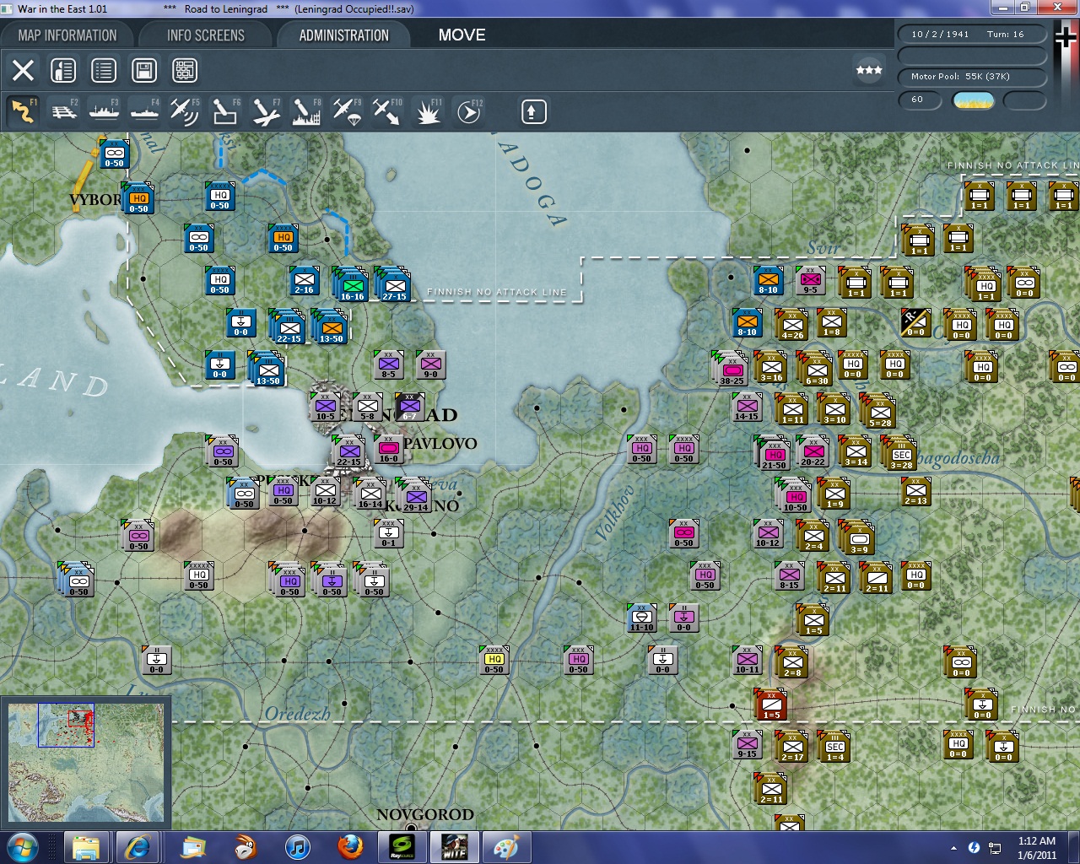The image size is (1080, 864).
Task: Select F6 bomb unit mode
Action: 225,111
